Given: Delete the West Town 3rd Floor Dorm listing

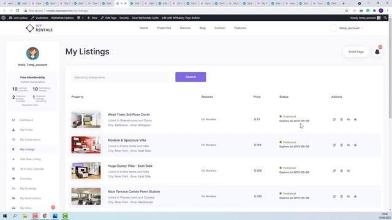Looking at the screenshot, I should [341, 120].
